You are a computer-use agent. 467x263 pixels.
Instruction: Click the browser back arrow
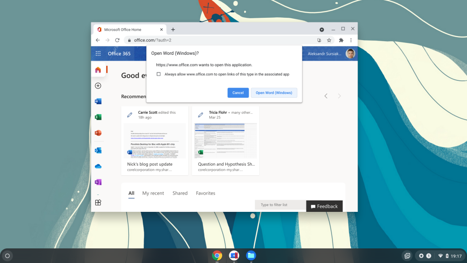click(98, 40)
